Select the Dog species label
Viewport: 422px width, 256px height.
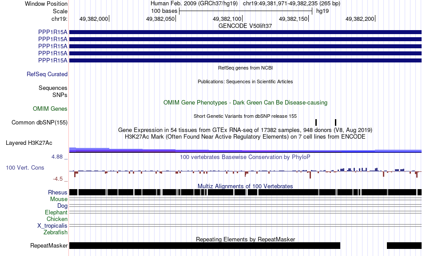coord(63,206)
